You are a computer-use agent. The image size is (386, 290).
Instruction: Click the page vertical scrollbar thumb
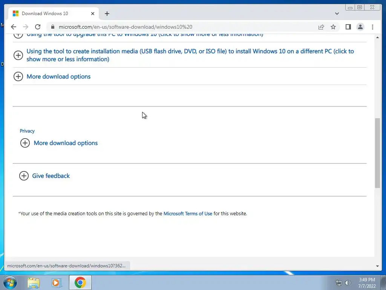377,153
